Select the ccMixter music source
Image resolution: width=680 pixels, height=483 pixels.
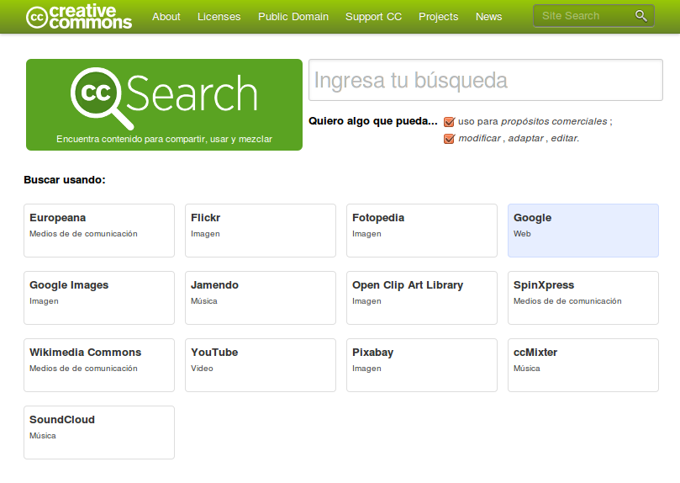[583, 365]
